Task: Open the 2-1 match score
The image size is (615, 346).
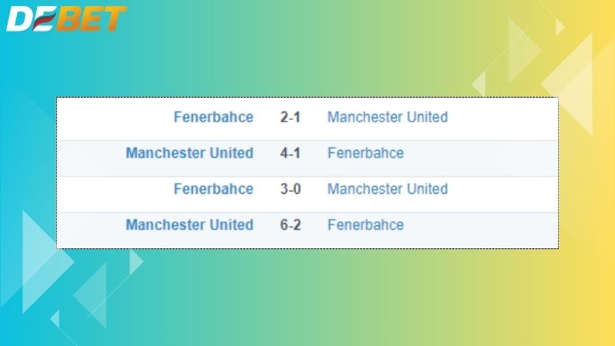Action: pos(290,118)
